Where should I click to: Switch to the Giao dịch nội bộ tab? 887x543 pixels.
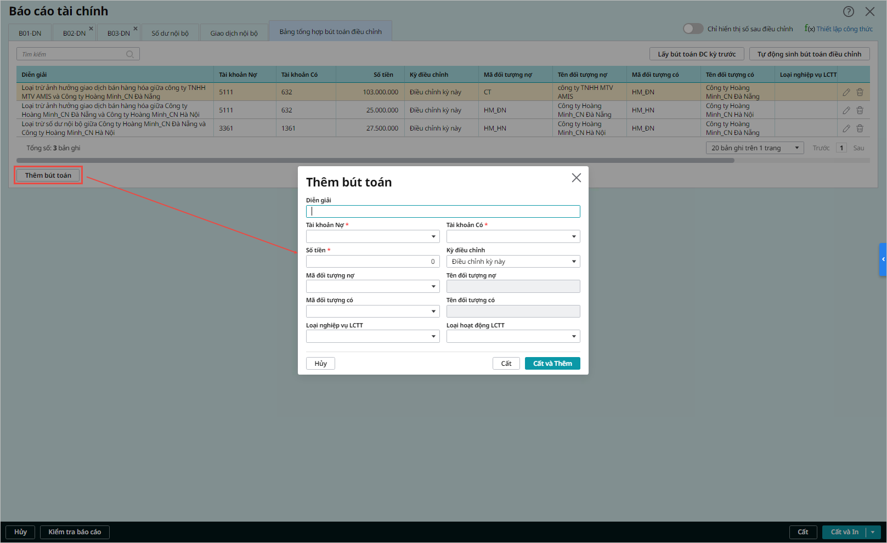234,33
